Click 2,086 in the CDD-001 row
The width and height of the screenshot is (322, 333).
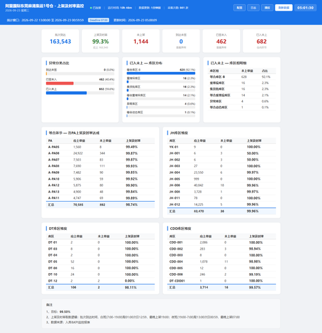point(204,242)
